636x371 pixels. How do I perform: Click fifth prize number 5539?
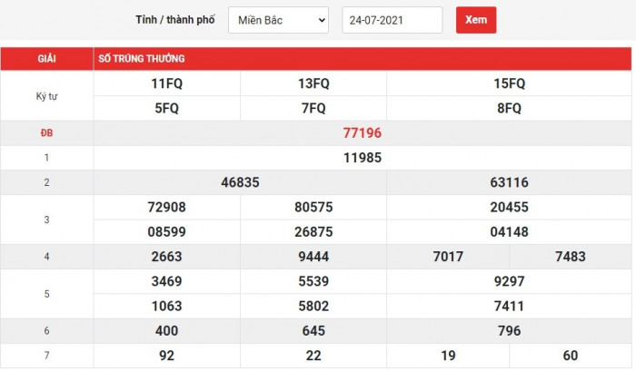click(x=313, y=281)
